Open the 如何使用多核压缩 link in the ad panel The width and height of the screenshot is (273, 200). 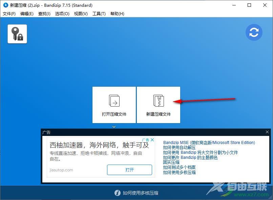tap(179, 172)
